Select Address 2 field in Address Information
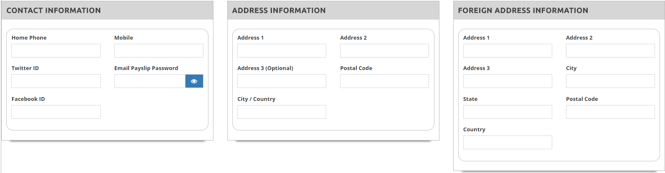The image size is (665, 173). [384, 51]
